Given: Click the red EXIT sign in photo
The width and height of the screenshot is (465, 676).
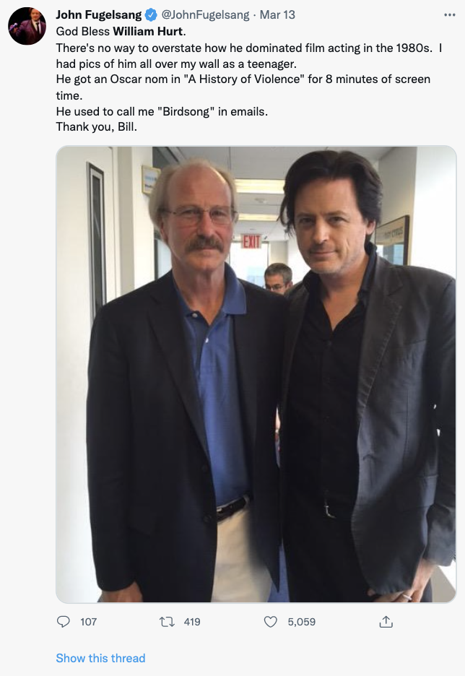Looking at the screenshot, I should pos(251,241).
